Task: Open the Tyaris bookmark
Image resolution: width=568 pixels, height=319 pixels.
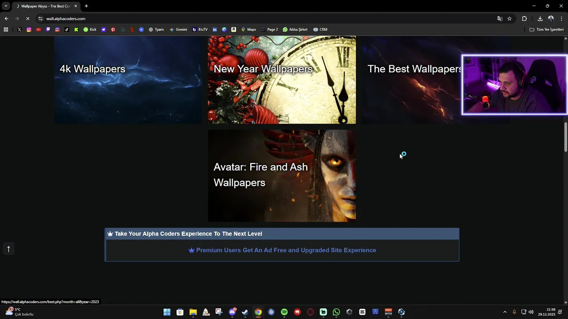Action: pyautogui.click(x=156, y=30)
